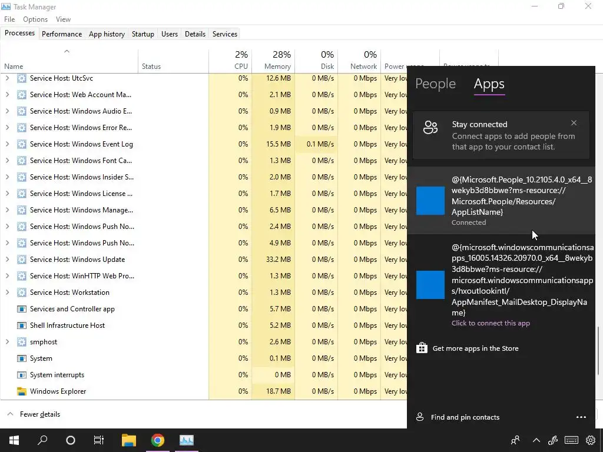Click the People icon in system tray
This screenshot has height=452, width=603.
tap(515, 440)
